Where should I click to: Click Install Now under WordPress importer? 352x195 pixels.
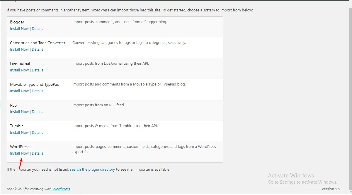[x=19, y=153]
